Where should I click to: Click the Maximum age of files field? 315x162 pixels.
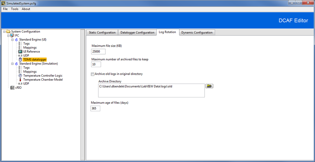(95, 108)
